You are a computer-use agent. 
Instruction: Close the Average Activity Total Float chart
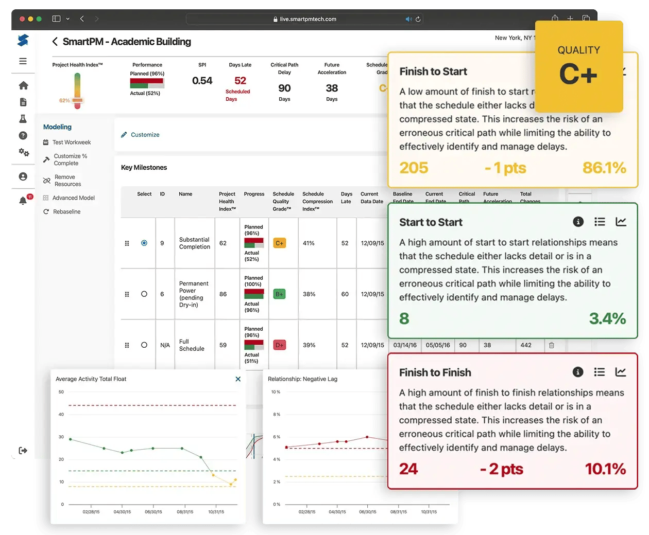click(x=238, y=379)
